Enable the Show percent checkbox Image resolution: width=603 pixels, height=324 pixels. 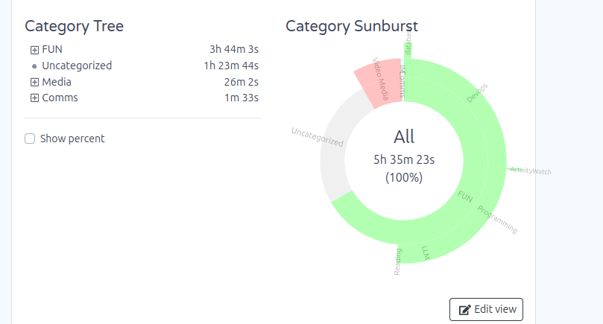[30, 139]
